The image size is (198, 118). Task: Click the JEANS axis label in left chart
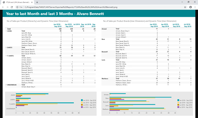coord(13,95)
